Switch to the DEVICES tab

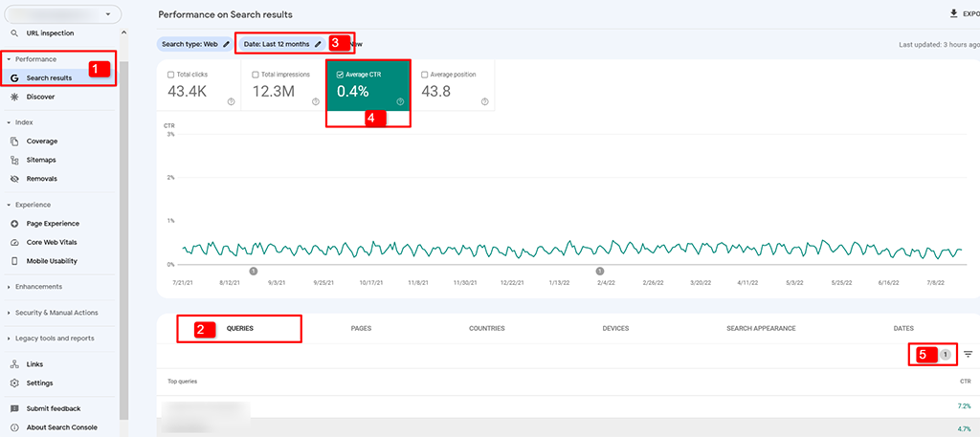click(615, 328)
